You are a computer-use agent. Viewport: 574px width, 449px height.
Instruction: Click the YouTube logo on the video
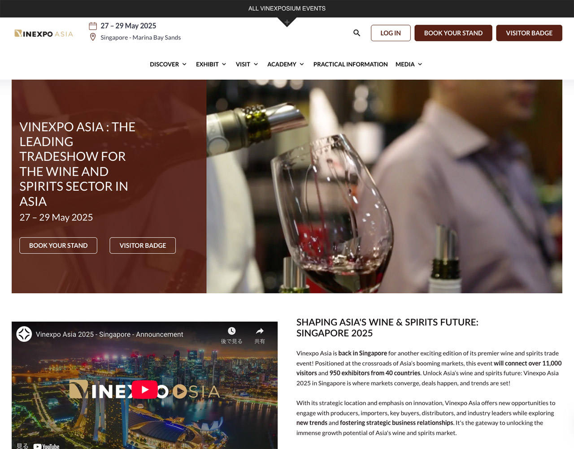[x=46, y=446]
